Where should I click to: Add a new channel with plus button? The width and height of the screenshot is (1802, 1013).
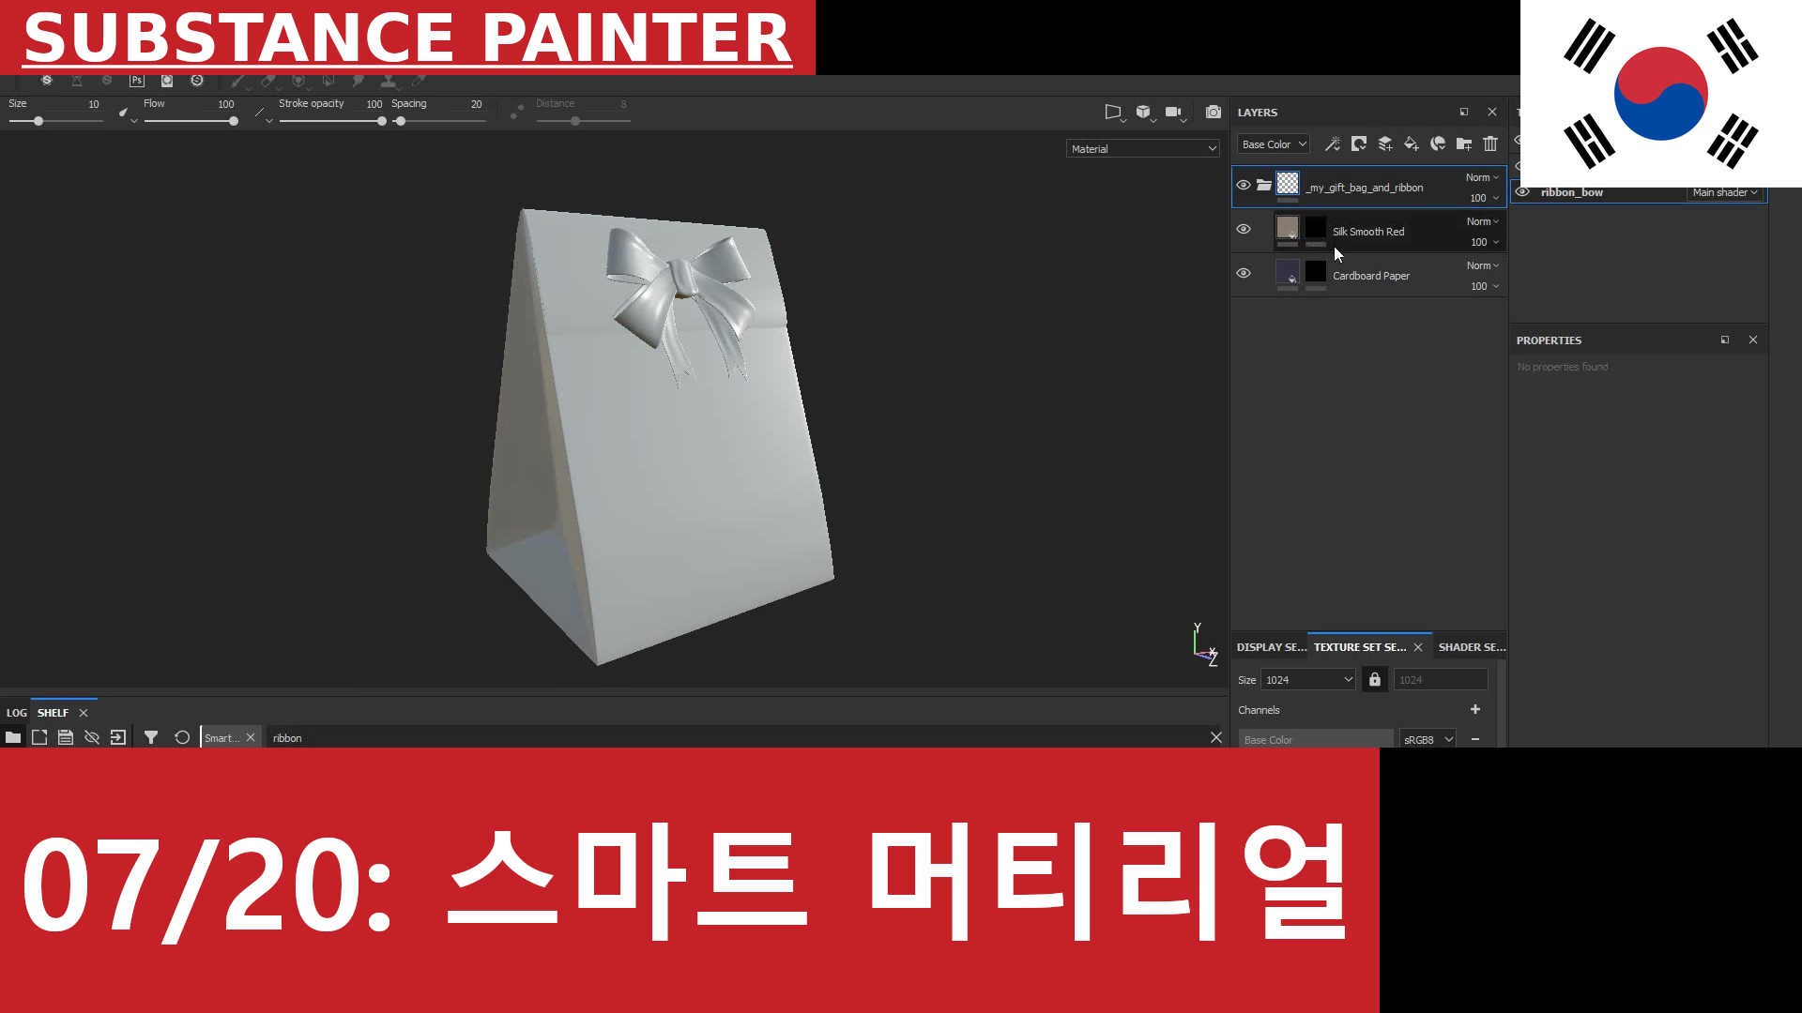[1475, 709]
